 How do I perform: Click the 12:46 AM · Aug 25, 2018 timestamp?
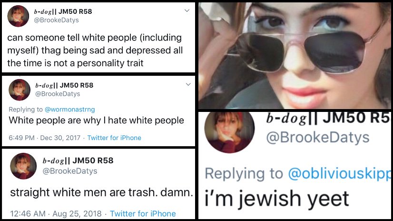pyautogui.click(x=56, y=214)
